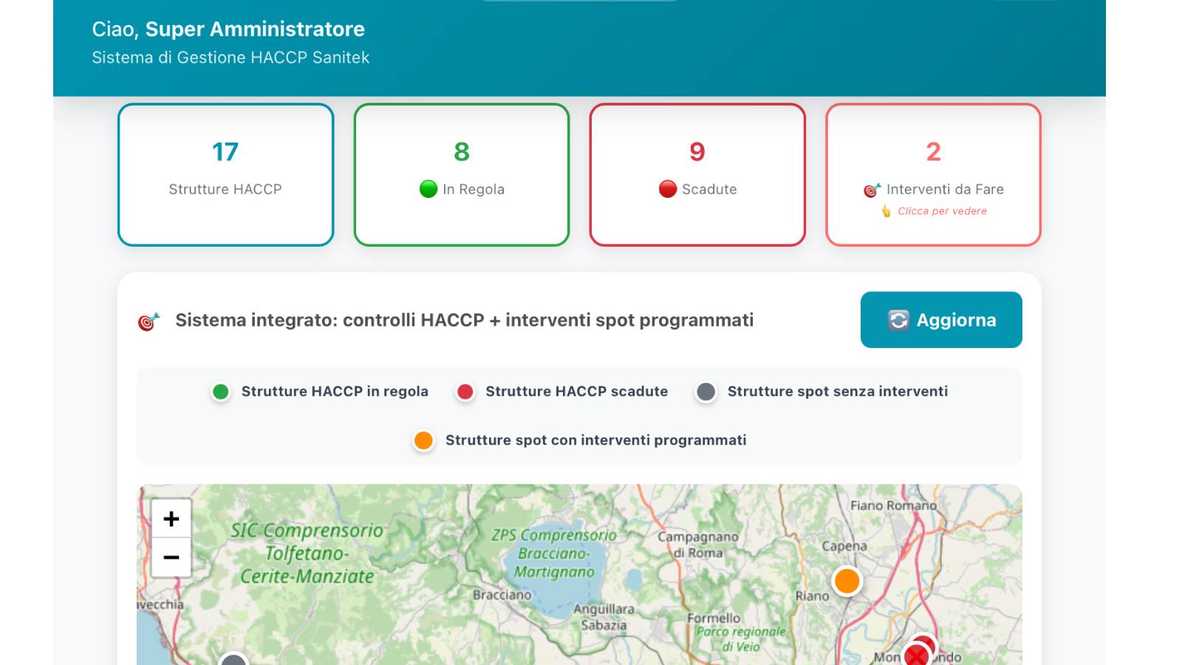Zoom in using the plus control on the map
This screenshot has width=1182, height=665.
[x=171, y=519]
